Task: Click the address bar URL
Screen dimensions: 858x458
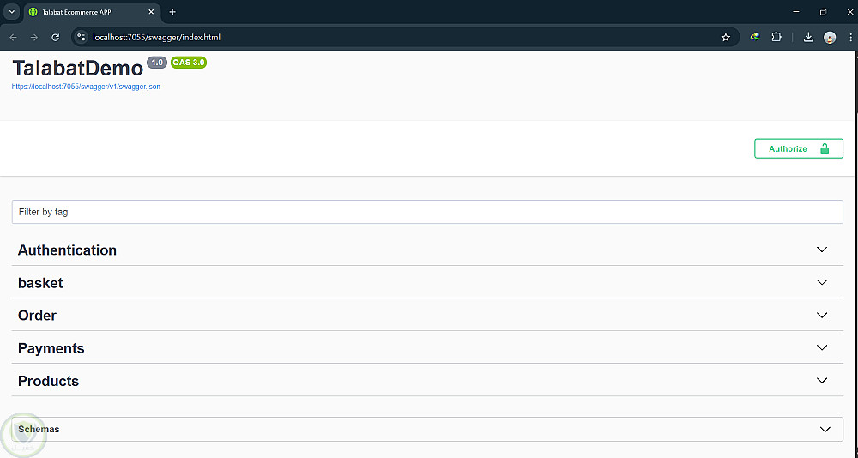Action: [x=156, y=37]
